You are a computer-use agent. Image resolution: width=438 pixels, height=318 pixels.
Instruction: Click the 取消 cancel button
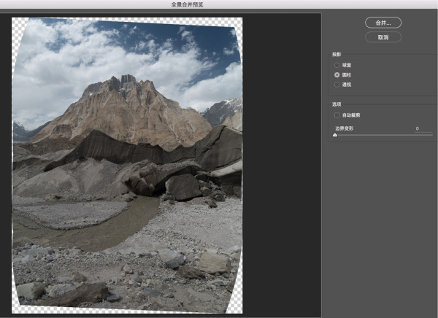pos(383,37)
